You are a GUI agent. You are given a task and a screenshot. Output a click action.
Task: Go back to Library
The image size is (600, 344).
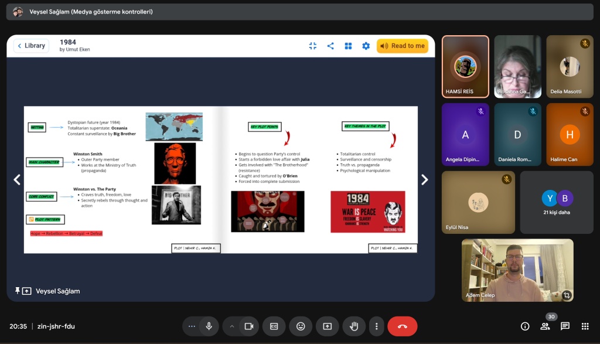point(32,46)
